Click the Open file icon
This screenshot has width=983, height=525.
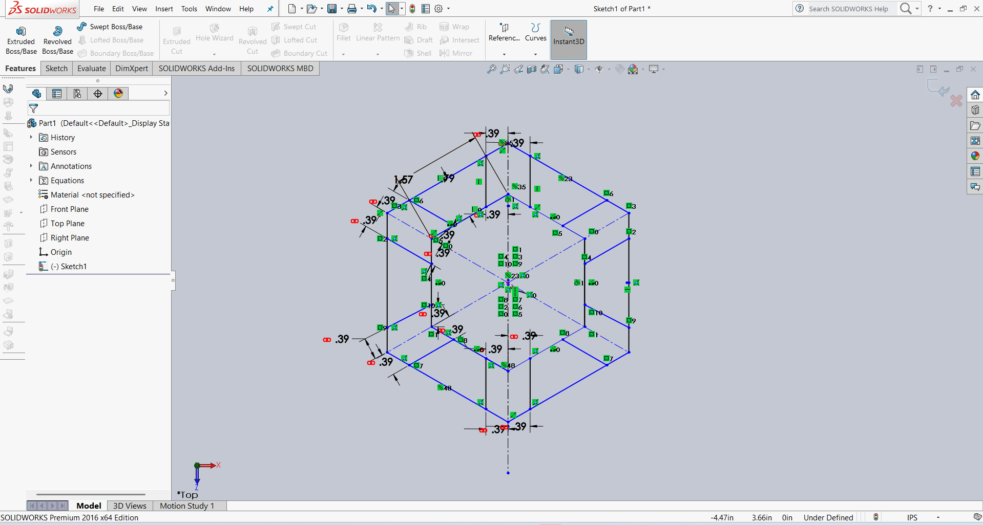point(311,9)
